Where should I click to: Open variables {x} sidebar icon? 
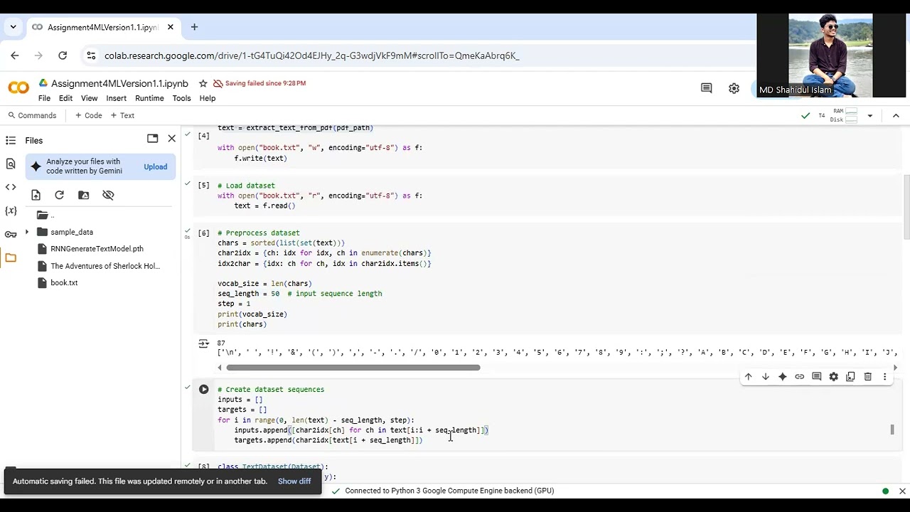(11, 210)
